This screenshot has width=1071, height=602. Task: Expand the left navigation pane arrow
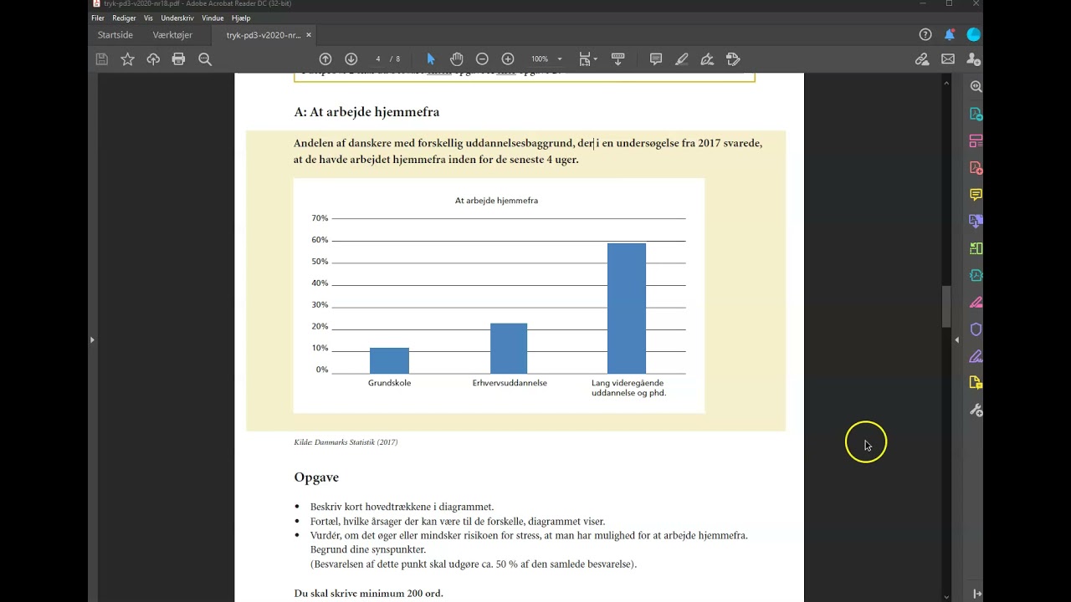coord(92,339)
